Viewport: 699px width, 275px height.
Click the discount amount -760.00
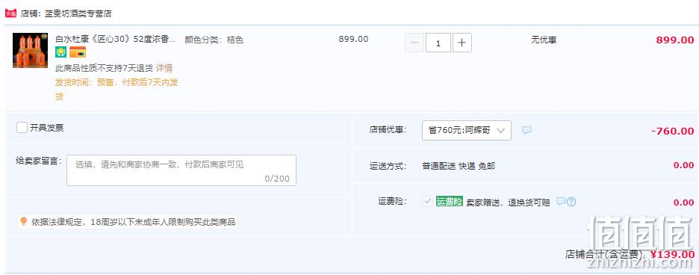[x=673, y=132]
